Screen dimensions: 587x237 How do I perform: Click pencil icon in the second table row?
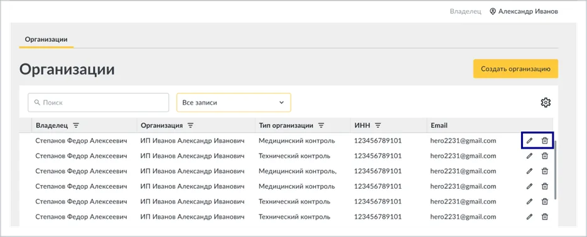[x=529, y=156]
